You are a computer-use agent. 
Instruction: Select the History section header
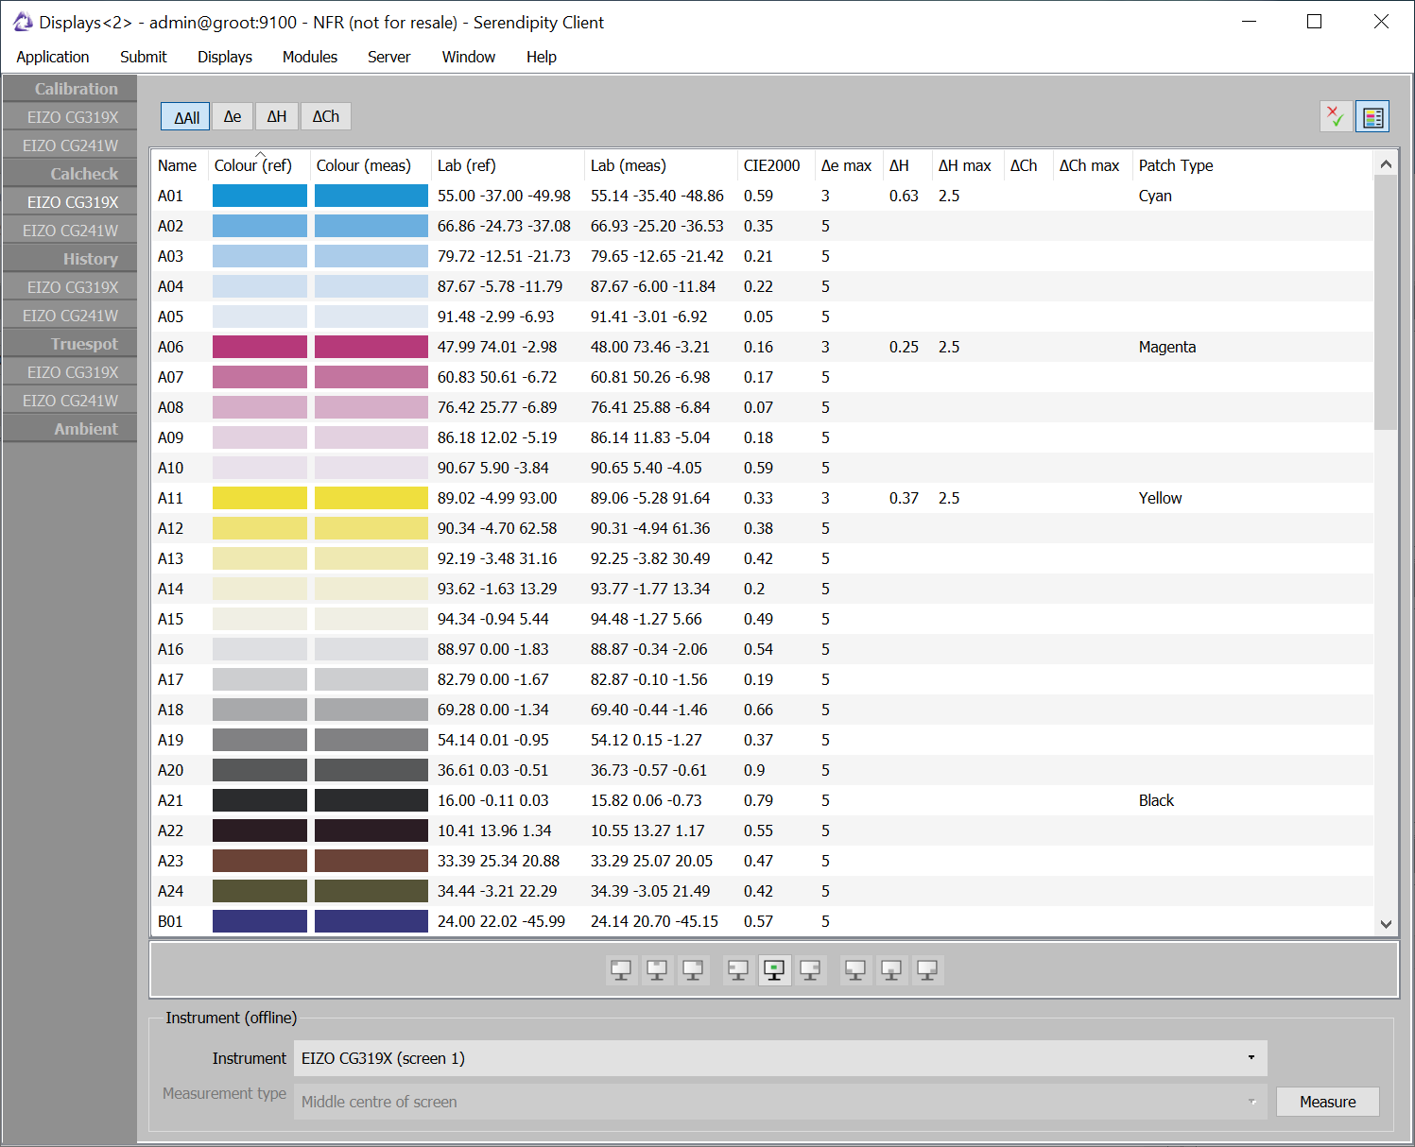[x=70, y=259]
